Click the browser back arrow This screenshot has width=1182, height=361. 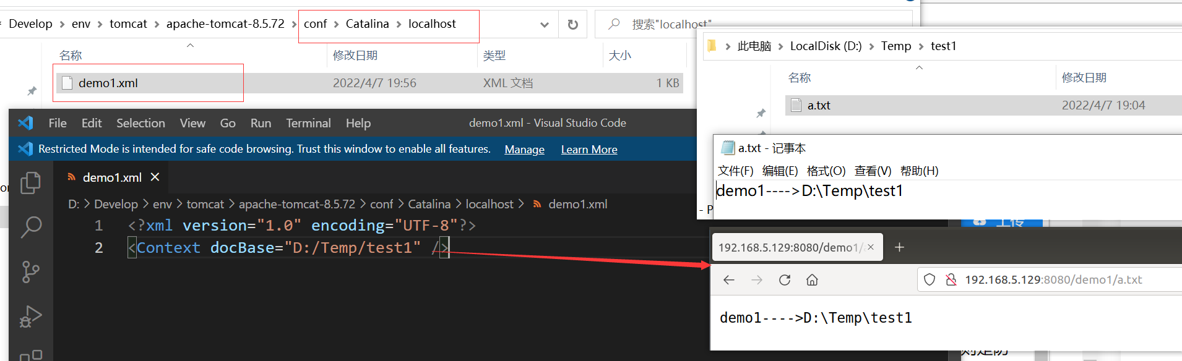coord(729,280)
